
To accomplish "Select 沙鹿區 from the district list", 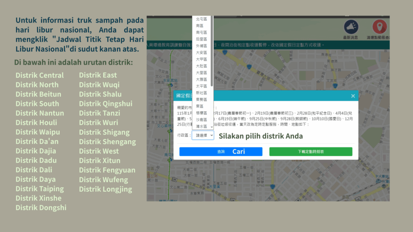I will tap(202, 120).
